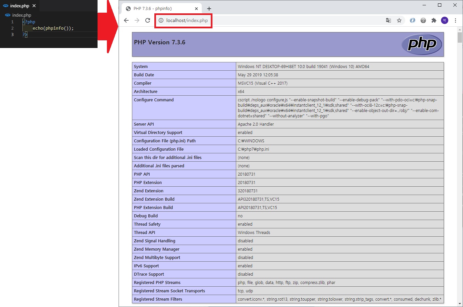This screenshot has width=463, height=307.
Task: Click the tcp, udp value
Action: (245, 291)
